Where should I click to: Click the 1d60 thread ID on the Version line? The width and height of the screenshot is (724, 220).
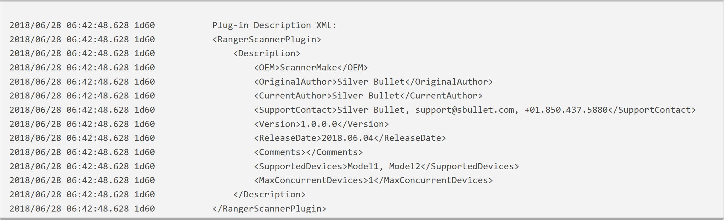click(145, 124)
